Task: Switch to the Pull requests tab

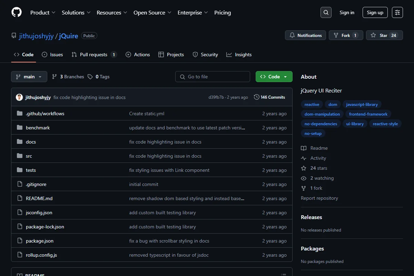Action: (94, 55)
